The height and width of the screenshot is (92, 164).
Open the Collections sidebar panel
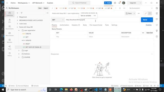[9, 14]
